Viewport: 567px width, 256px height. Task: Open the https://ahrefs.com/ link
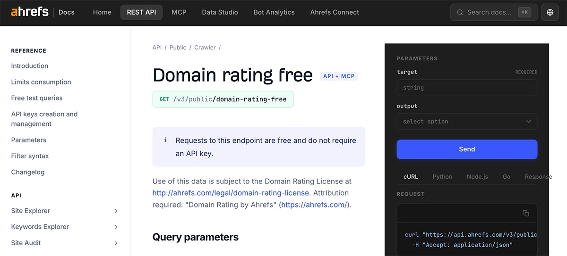pos(315,205)
